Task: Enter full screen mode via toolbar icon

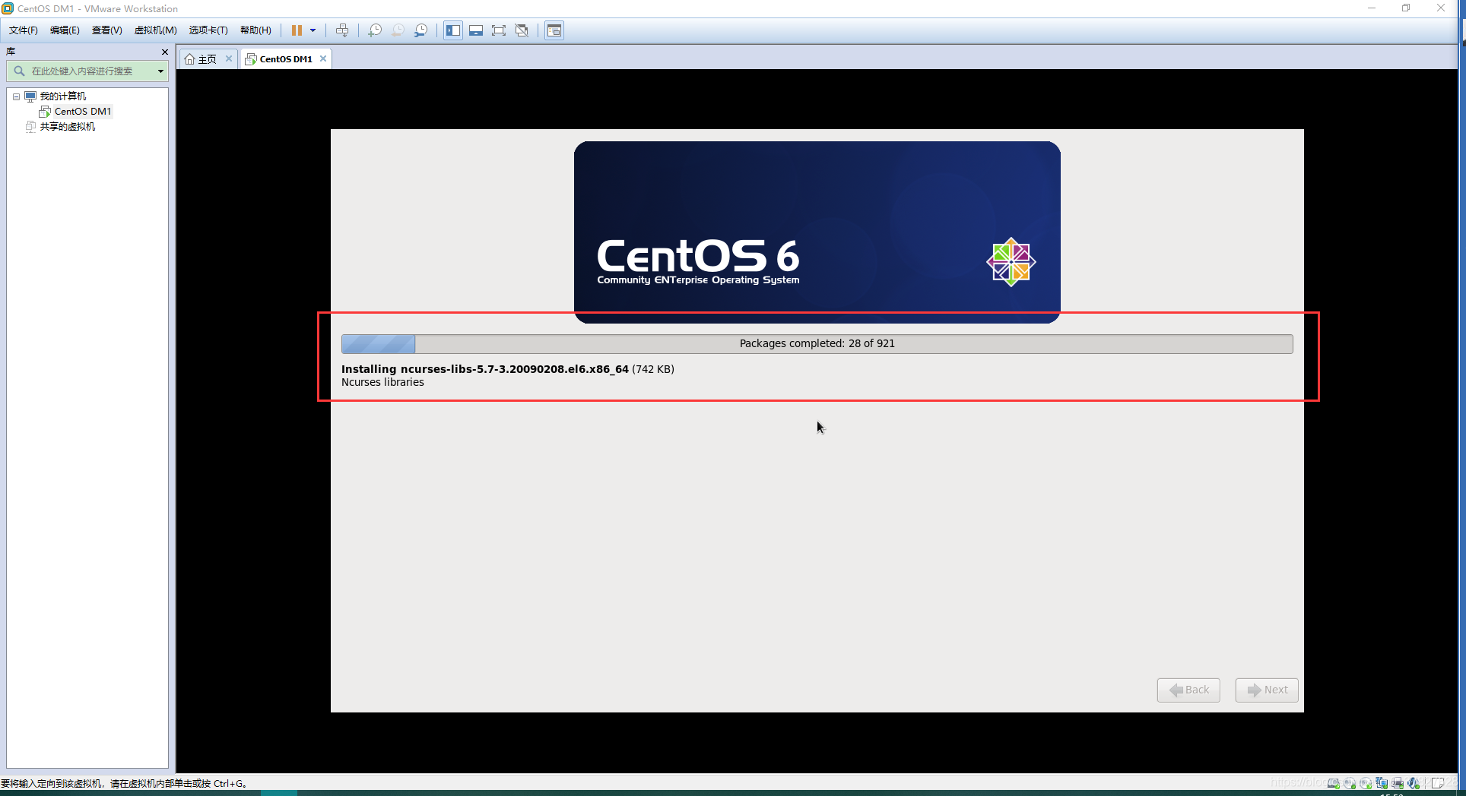Action: [x=499, y=30]
